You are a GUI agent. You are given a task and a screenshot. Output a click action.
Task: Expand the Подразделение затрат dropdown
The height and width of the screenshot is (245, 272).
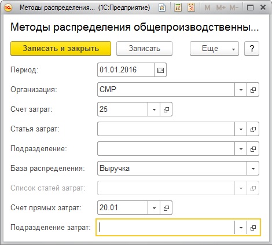(241, 228)
